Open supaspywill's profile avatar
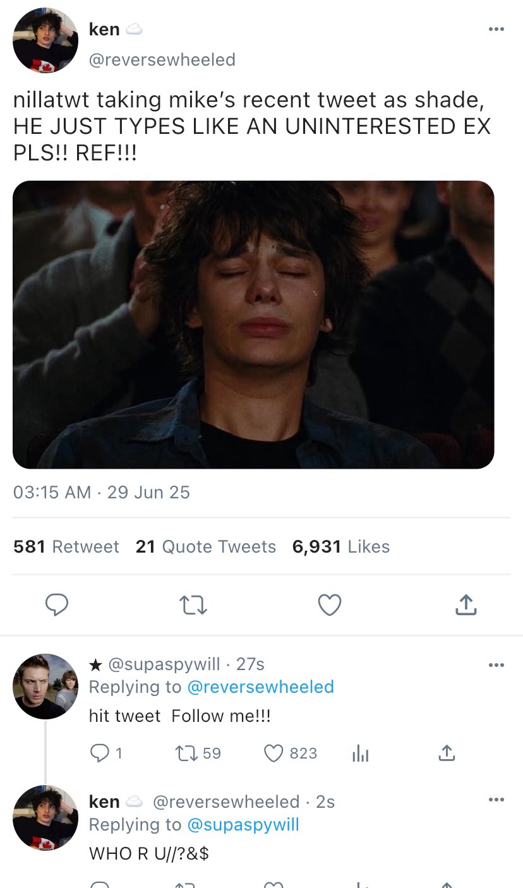Screen dimensions: 523x888 45,686
